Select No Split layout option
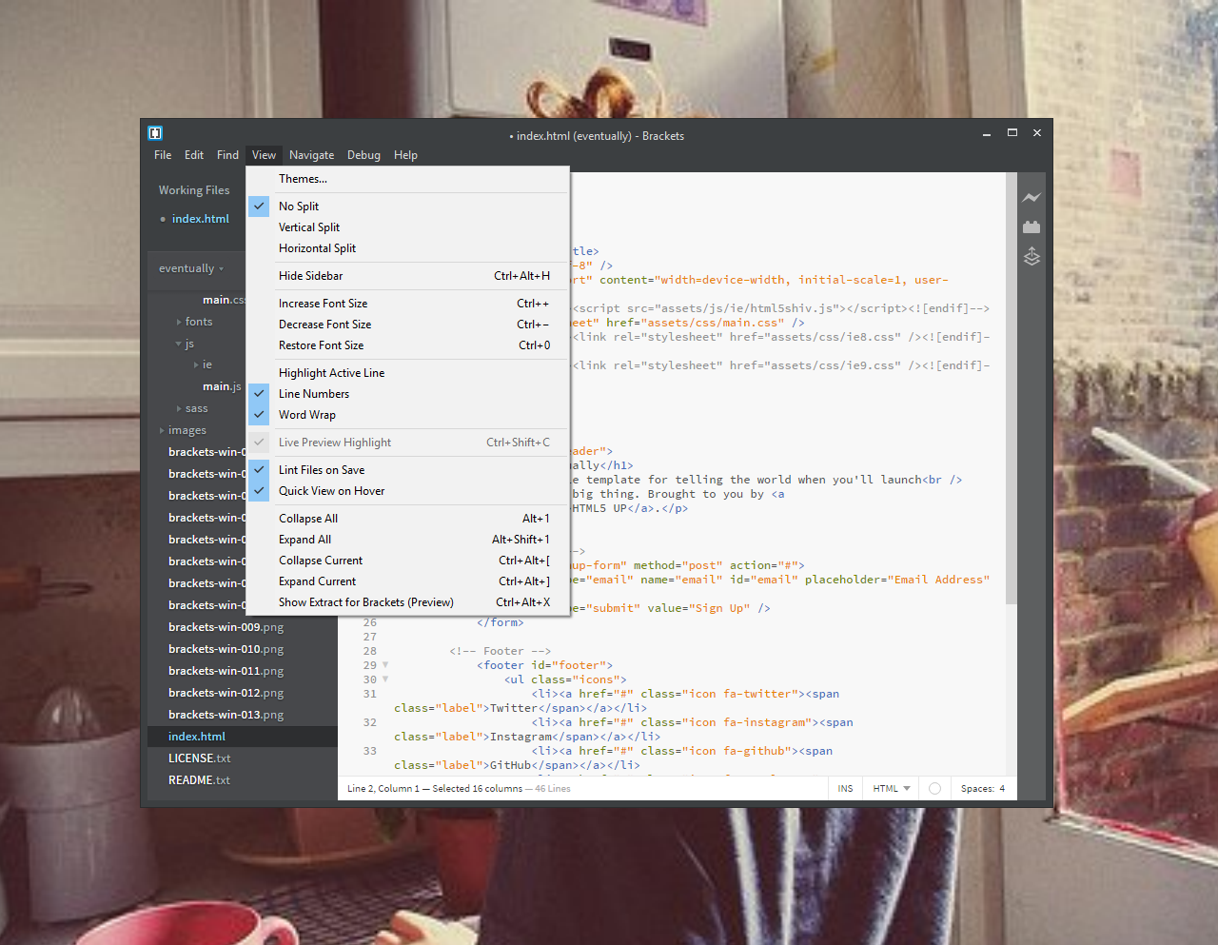The height and width of the screenshot is (945, 1218). pyautogui.click(x=407, y=207)
